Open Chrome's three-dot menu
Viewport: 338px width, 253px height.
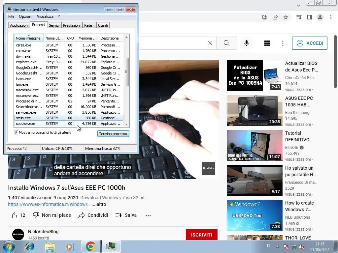[x=331, y=17]
